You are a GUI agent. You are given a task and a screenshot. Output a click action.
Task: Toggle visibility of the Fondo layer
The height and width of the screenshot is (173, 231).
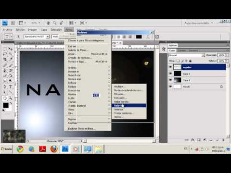click(x=170, y=86)
